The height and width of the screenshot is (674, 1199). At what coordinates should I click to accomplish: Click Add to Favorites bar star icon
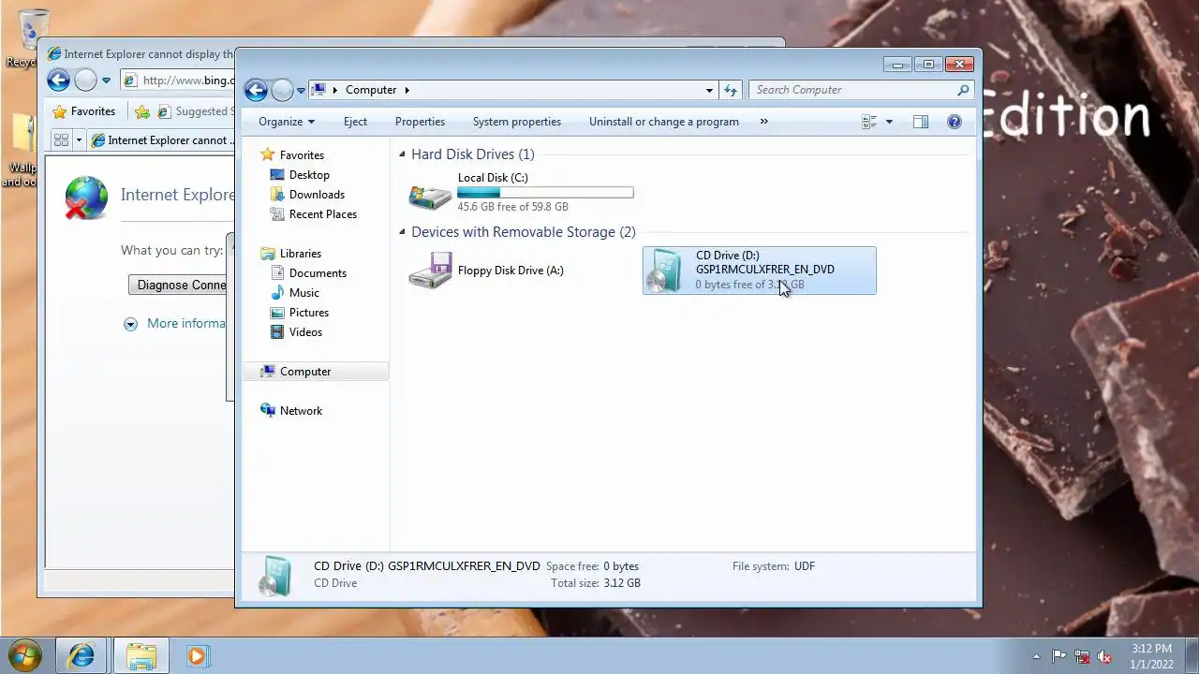pyautogui.click(x=142, y=111)
